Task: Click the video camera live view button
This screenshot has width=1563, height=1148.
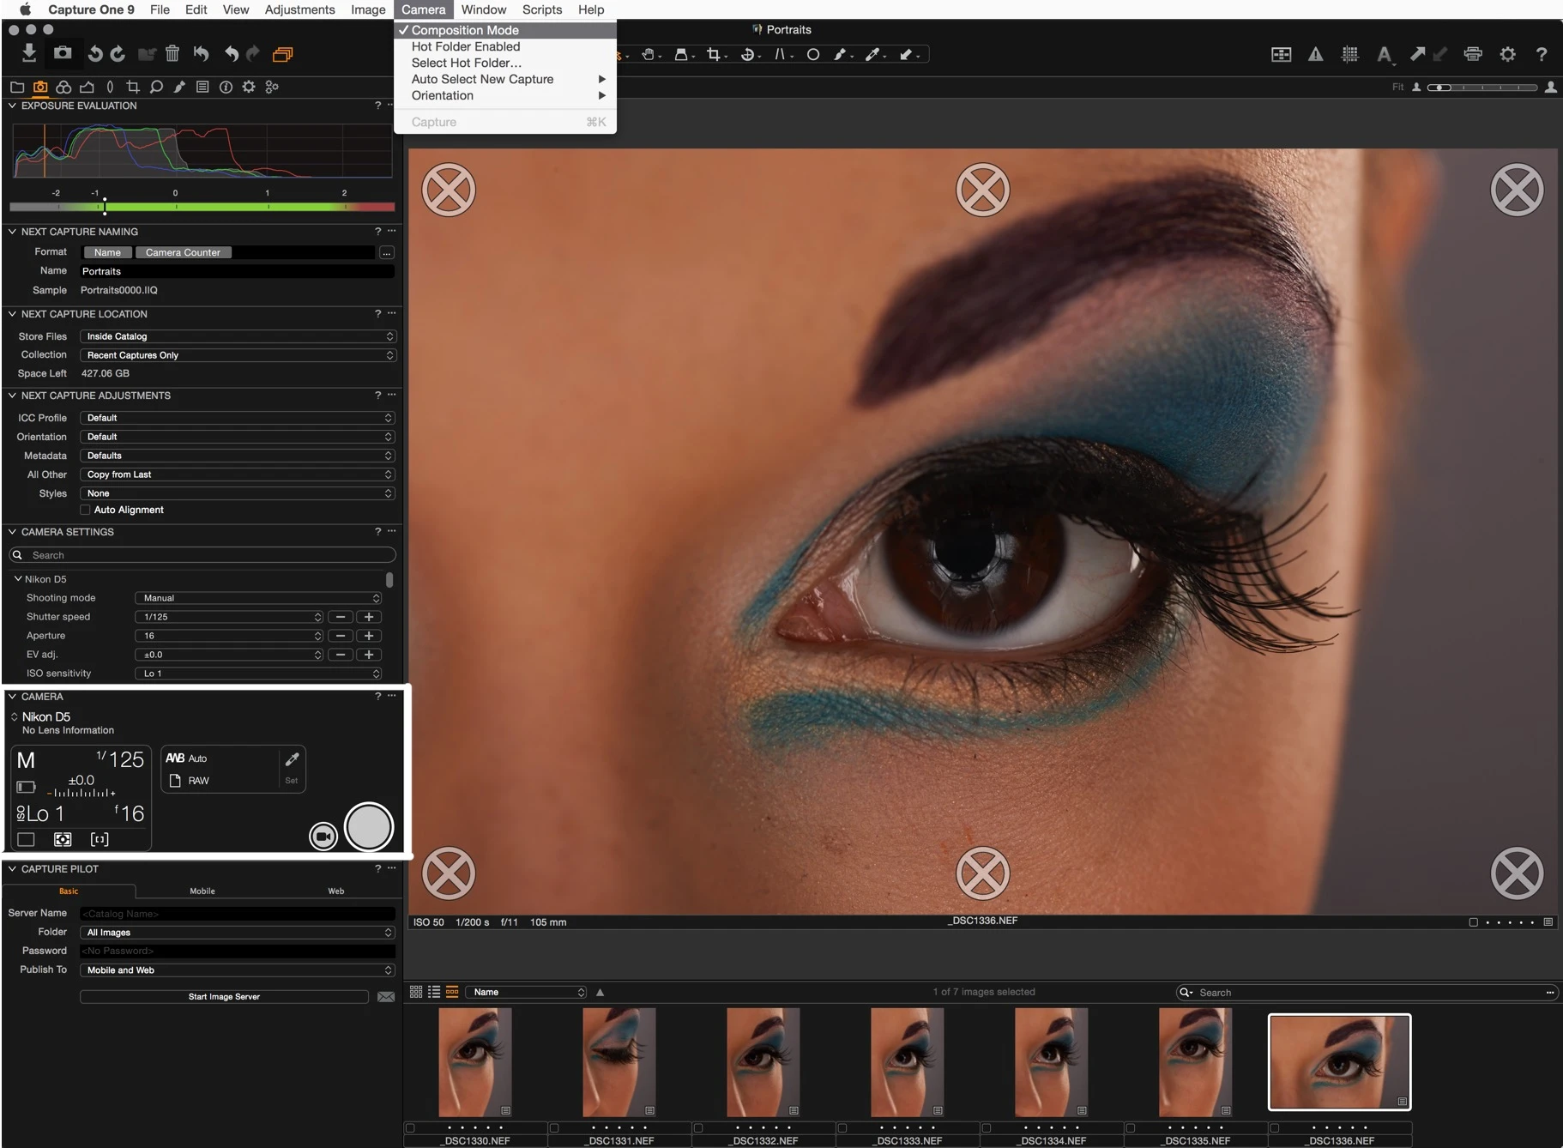Action: pyautogui.click(x=323, y=836)
